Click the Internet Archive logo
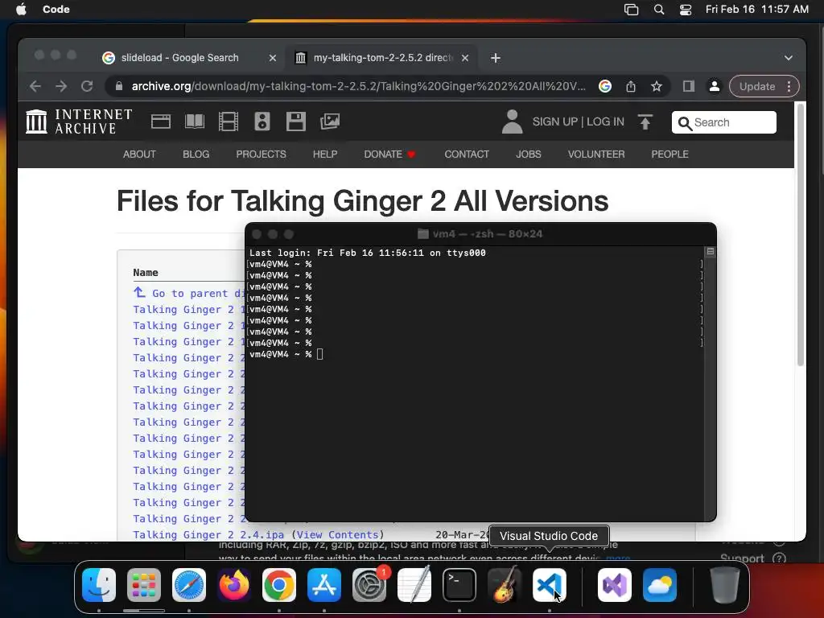 [79, 122]
